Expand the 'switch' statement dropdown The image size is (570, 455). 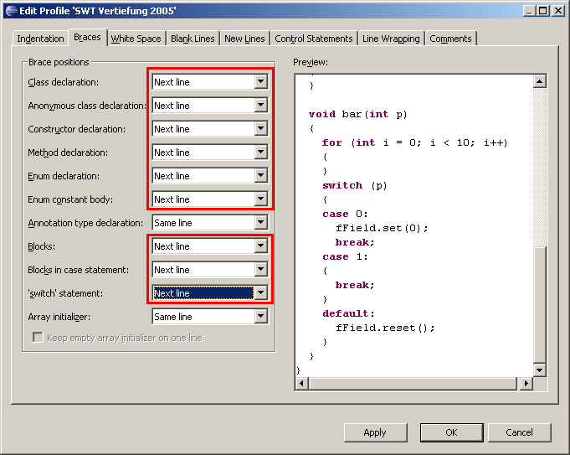[x=261, y=293]
